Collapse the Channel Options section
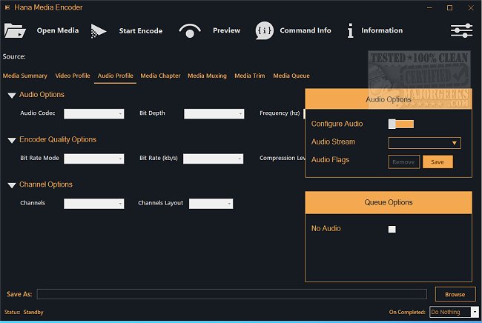The height and width of the screenshot is (323, 482). (x=12, y=185)
